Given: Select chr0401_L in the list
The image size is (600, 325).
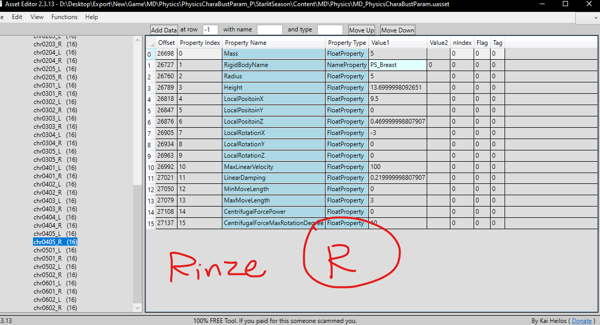Looking at the screenshot, I should tap(55, 168).
